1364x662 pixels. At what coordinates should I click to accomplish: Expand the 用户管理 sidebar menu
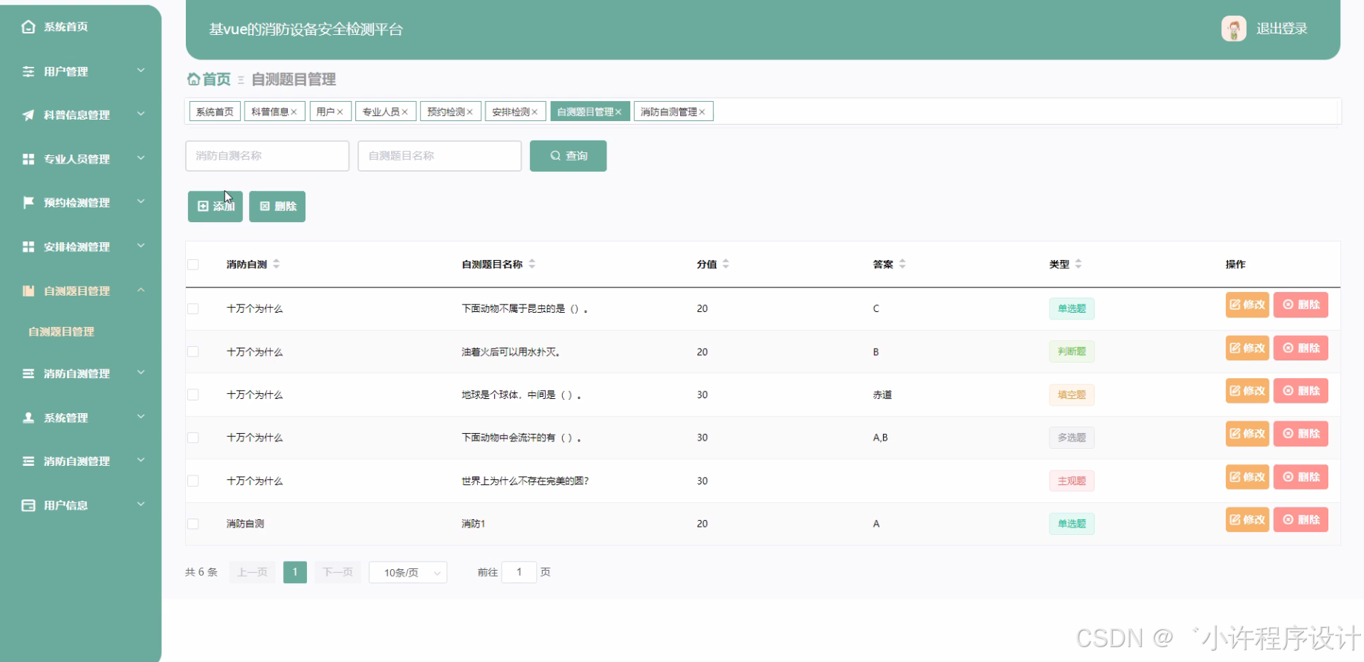pos(82,71)
